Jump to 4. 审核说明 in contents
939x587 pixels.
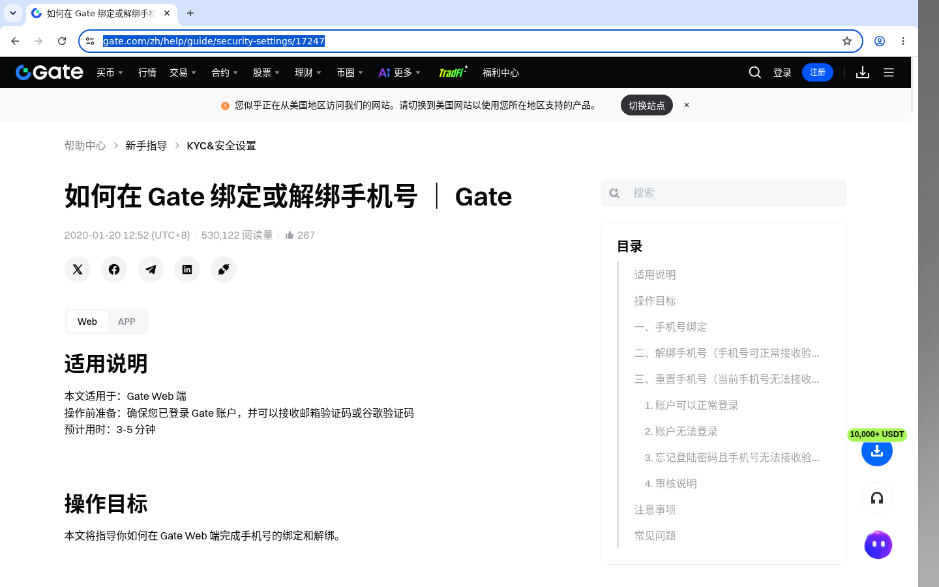[670, 483]
